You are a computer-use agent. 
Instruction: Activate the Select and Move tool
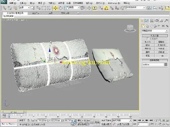coord(55,8)
